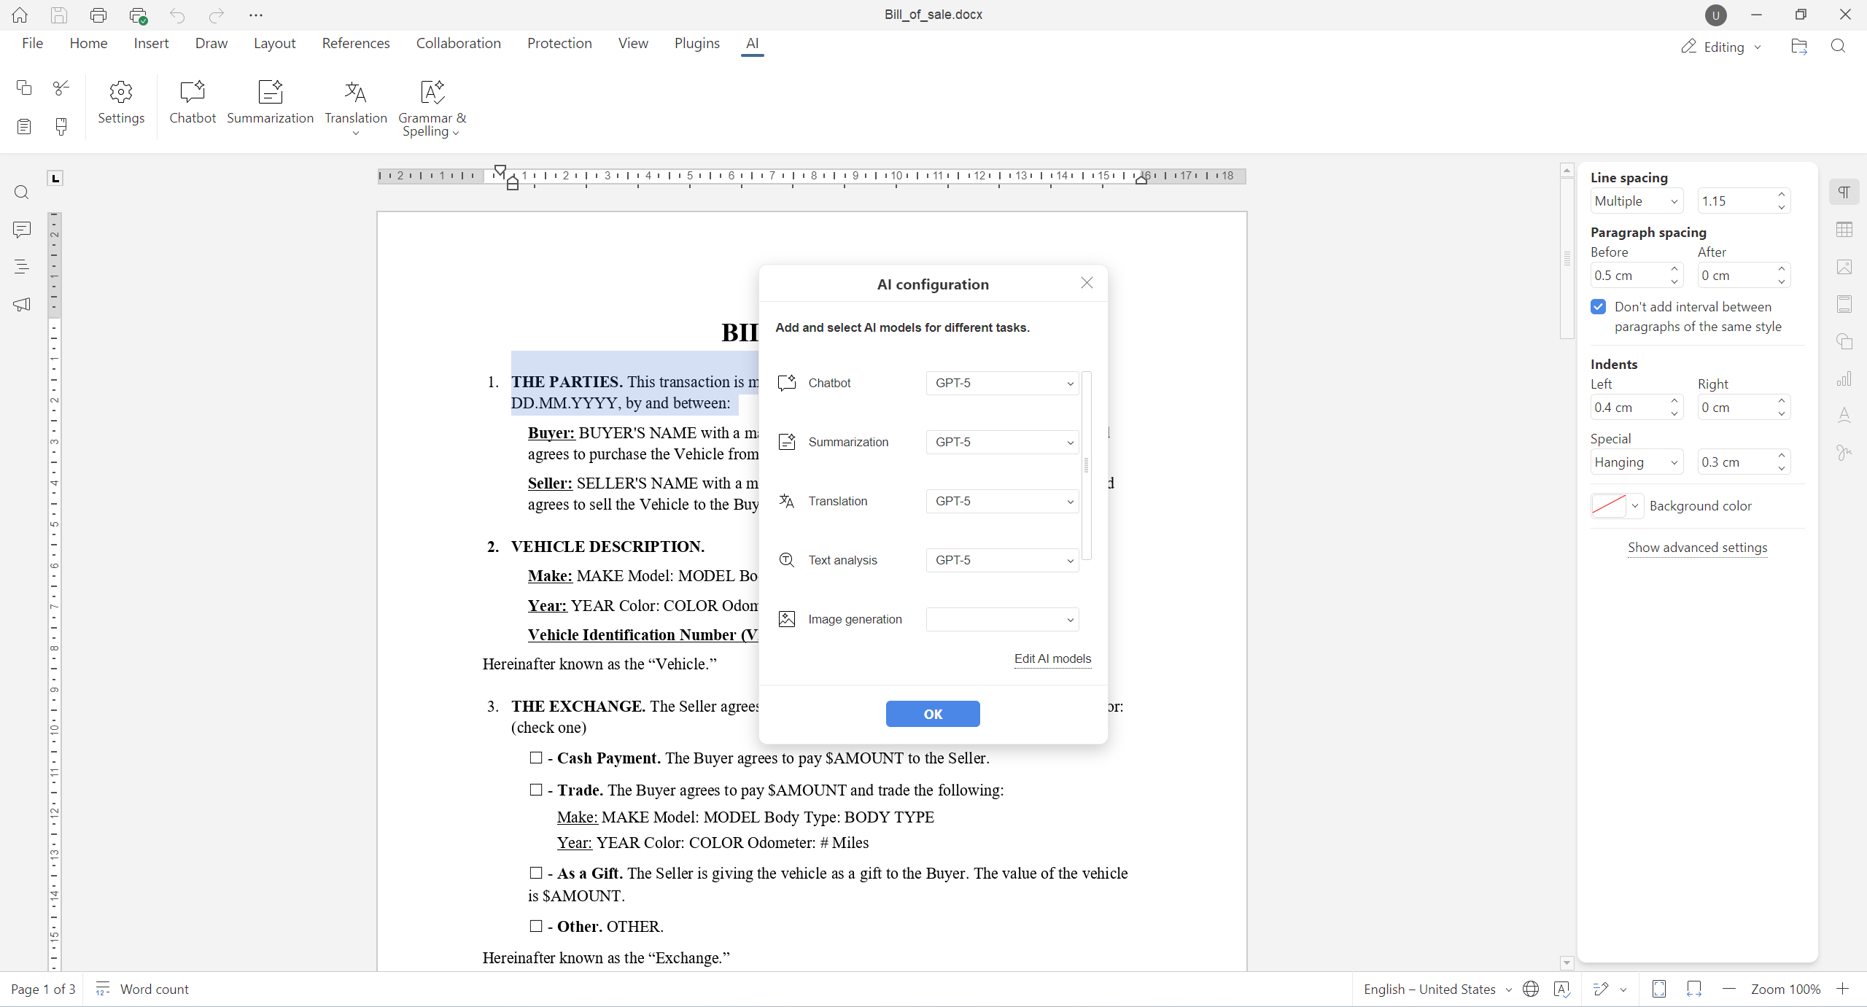Open Chart settings in the right sidebar
The height and width of the screenshot is (1007, 1867).
(1844, 378)
